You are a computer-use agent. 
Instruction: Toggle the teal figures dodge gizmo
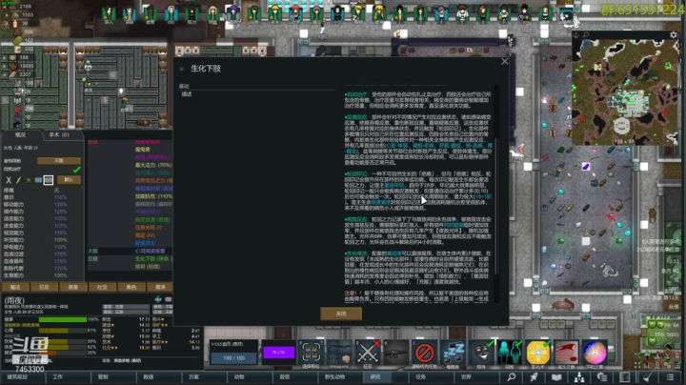[510, 353]
